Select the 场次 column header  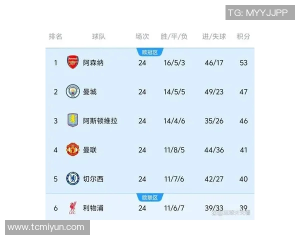tap(142, 36)
